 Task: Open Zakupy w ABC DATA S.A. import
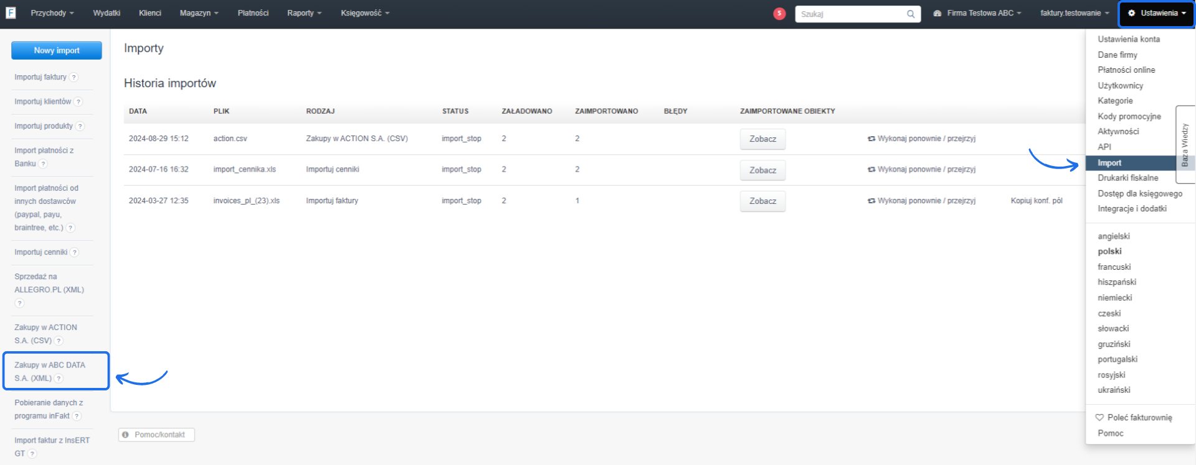50,371
